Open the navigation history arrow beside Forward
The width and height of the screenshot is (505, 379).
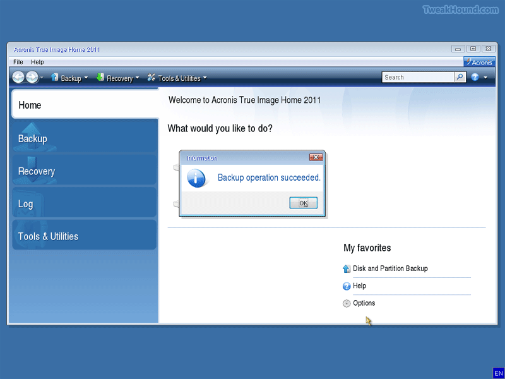pos(42,77)
